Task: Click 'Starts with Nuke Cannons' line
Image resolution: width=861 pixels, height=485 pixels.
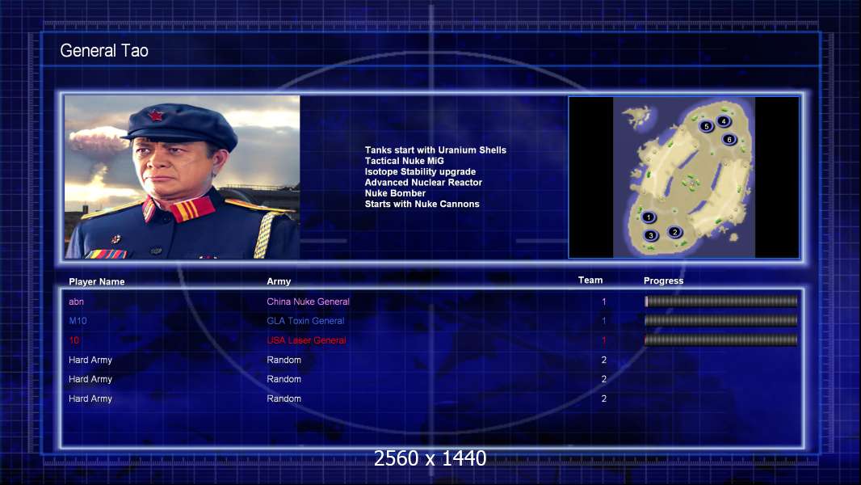Action: click(x=422, y=204)
